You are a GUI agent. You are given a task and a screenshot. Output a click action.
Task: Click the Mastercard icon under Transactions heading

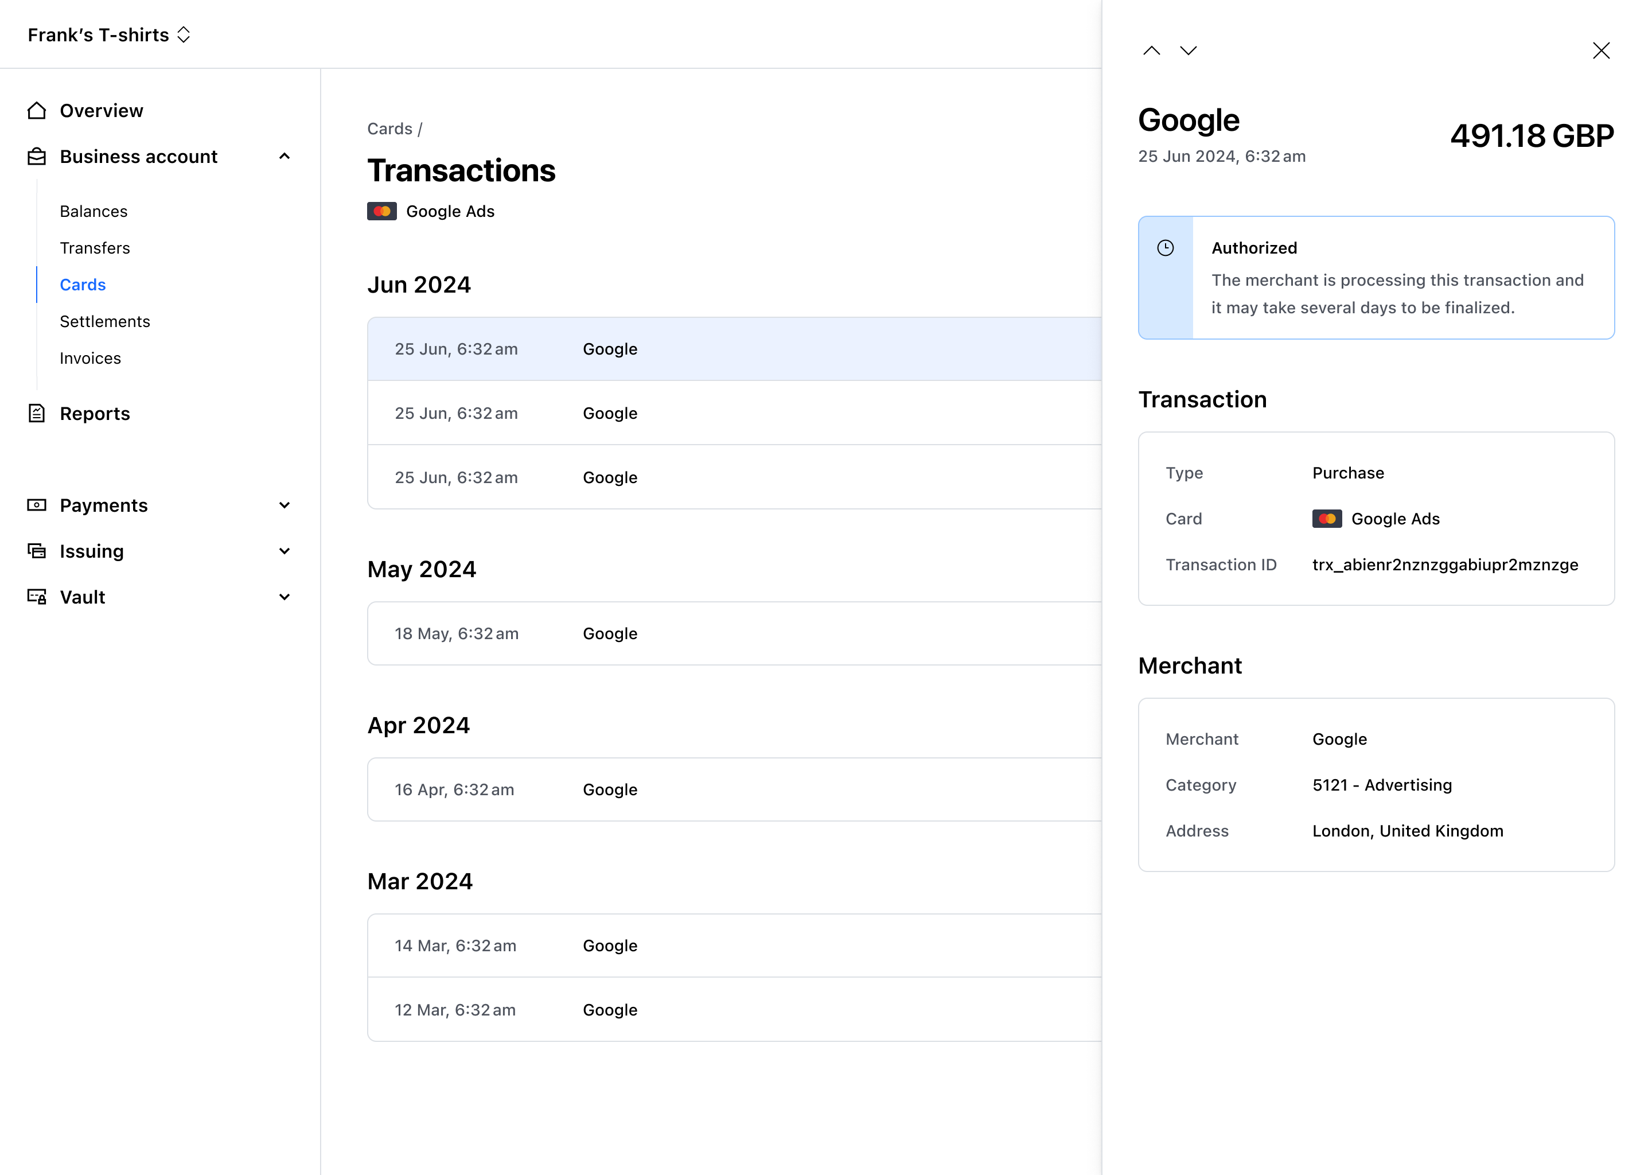click(x=381, y=211)
